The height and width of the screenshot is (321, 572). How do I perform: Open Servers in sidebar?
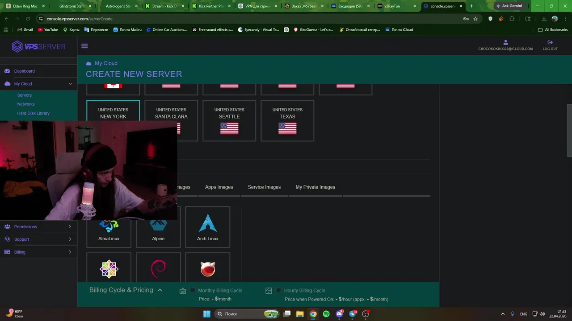[25, 95]
